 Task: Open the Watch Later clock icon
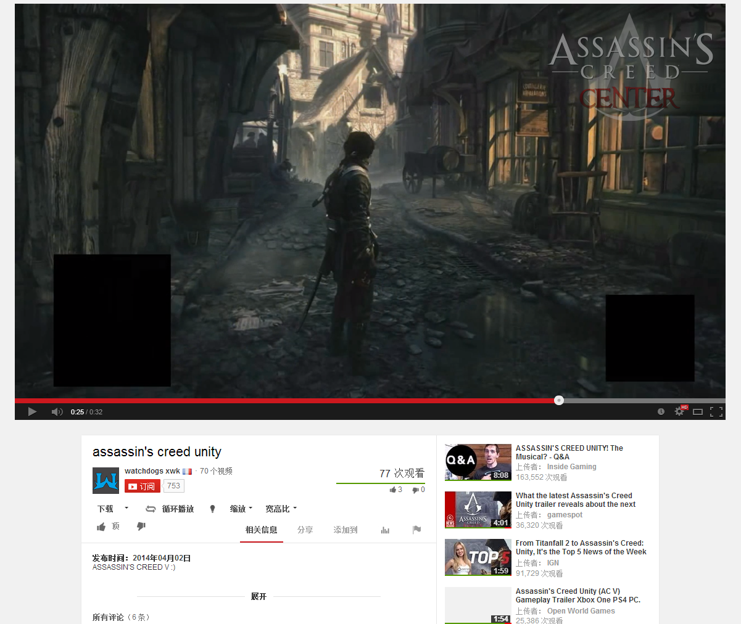(x=661, y=412)
